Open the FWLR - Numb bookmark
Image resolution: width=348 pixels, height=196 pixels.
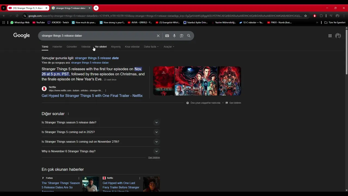coord(279,23)
